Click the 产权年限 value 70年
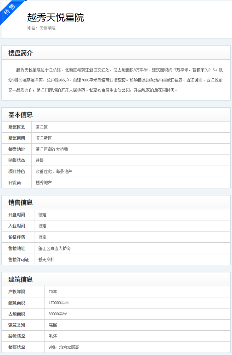Screen dimensions: 232x355 [x=53, y=292]
